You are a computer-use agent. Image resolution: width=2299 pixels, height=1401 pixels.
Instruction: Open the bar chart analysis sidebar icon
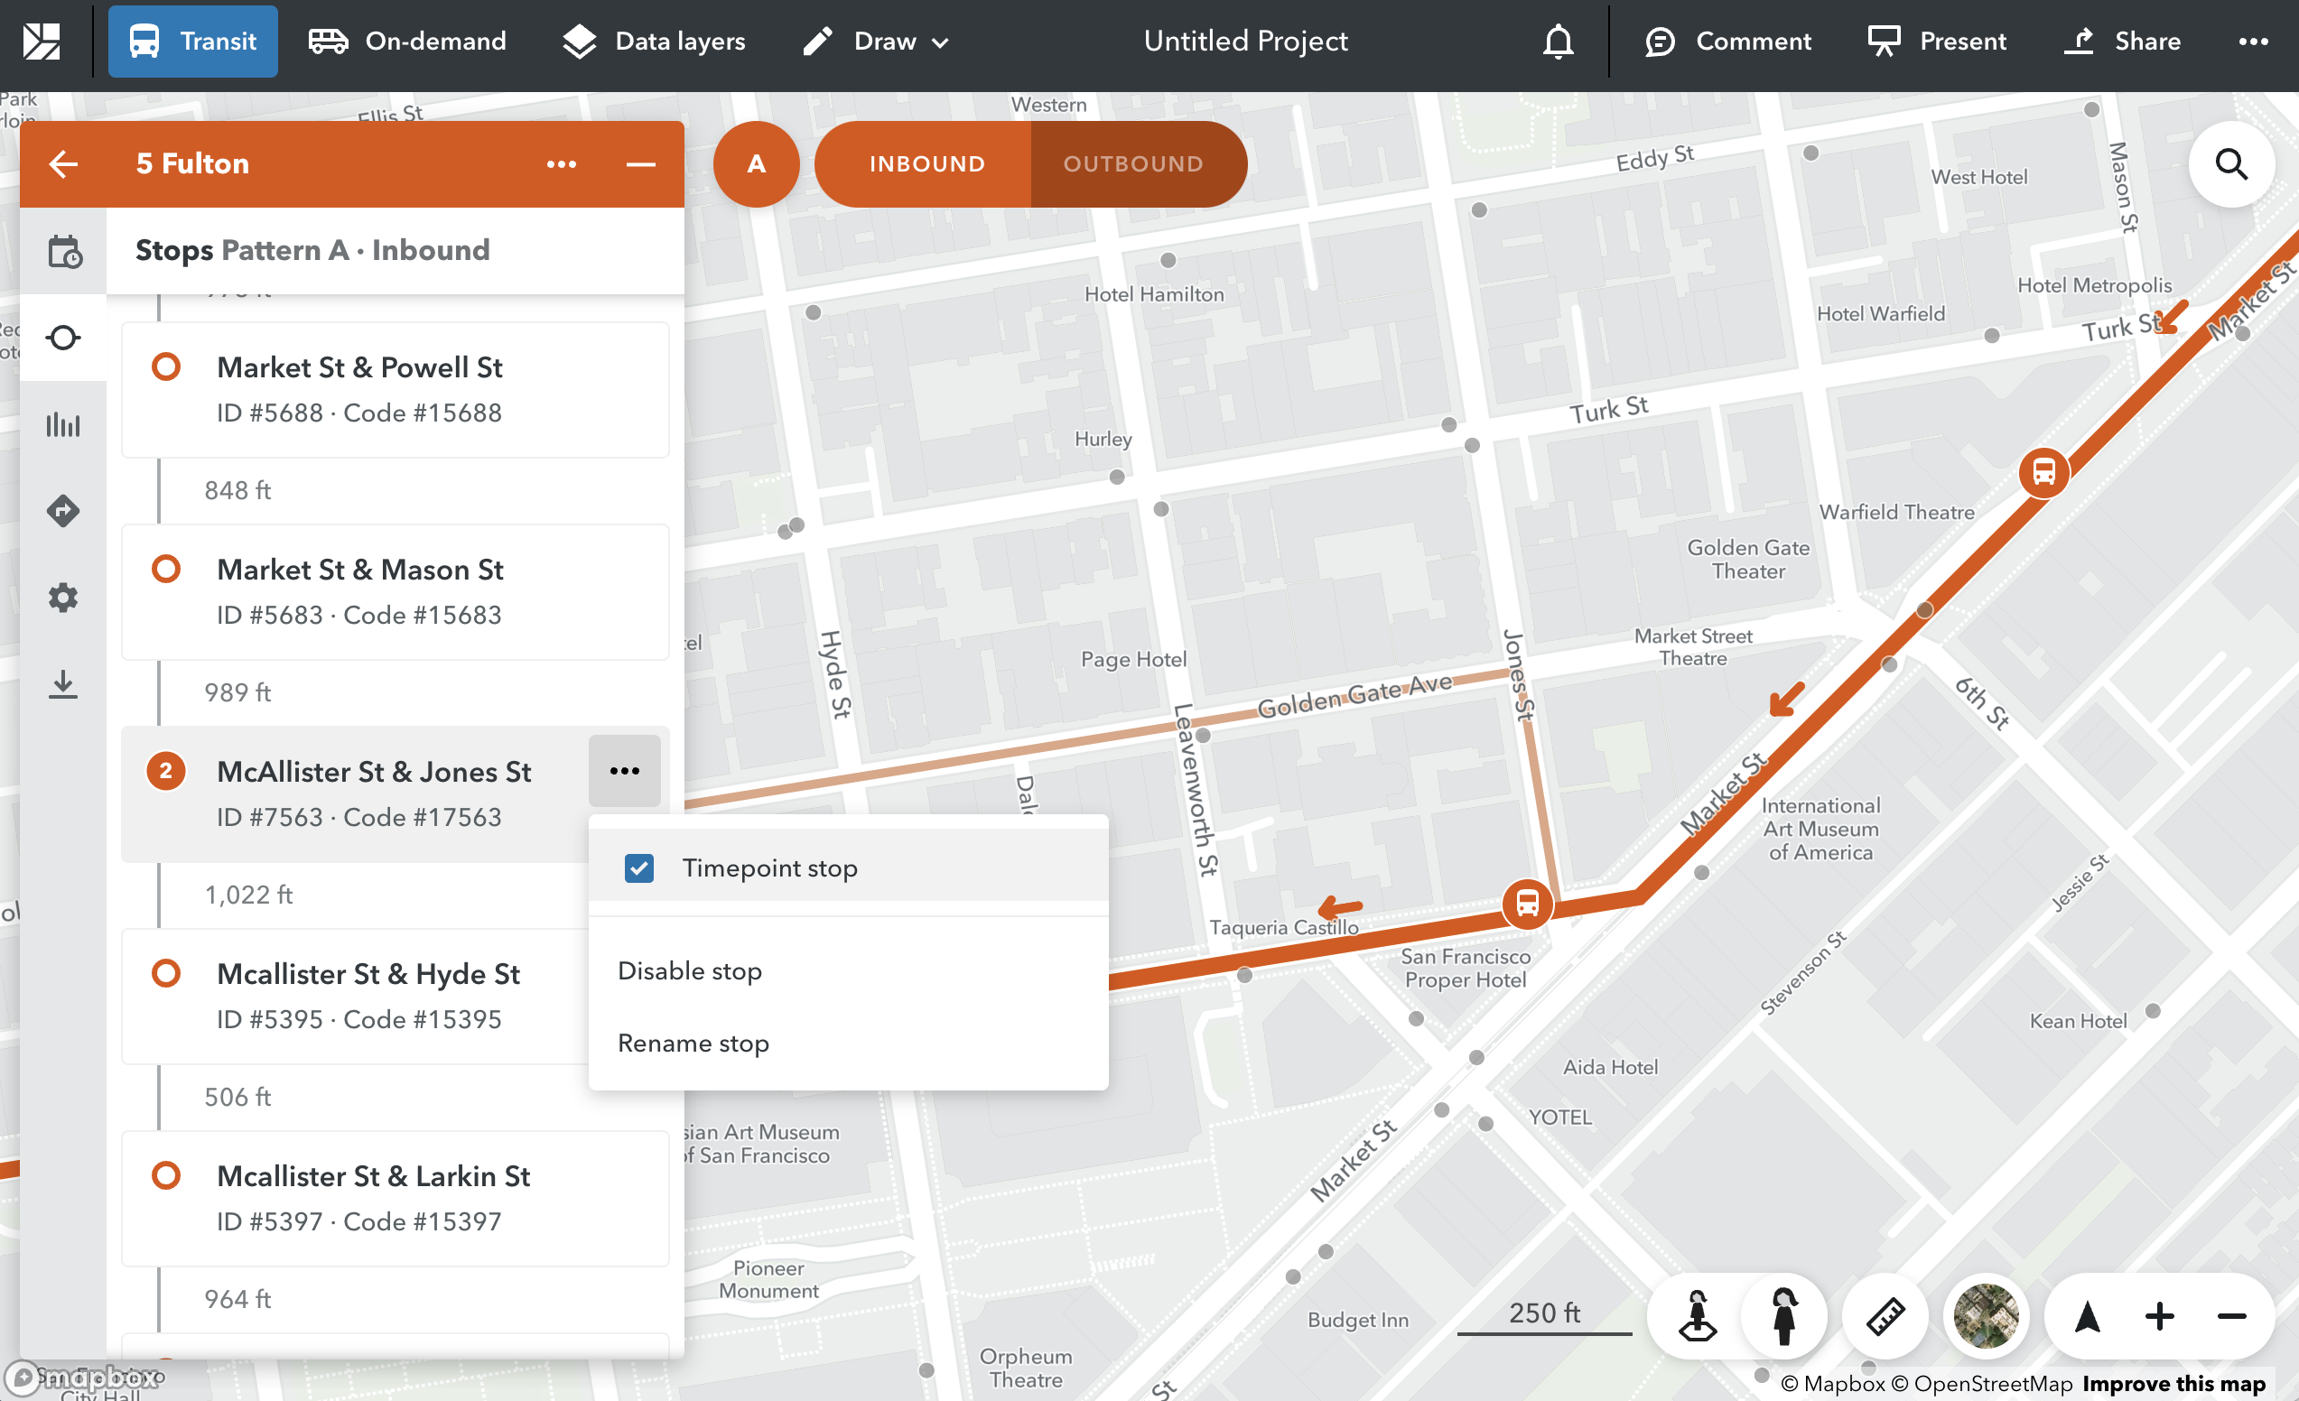[63, 424]
